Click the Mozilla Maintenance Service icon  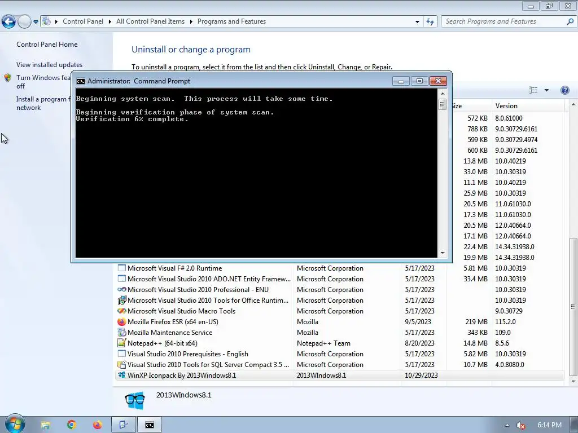click(x=122, y=333)
